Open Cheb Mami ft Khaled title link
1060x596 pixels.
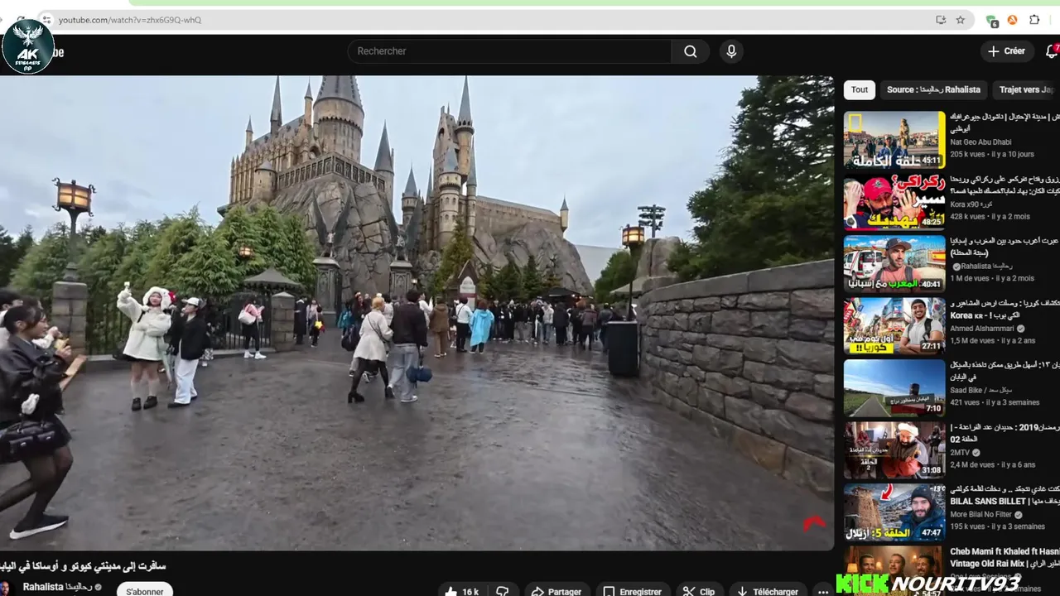point(1005,557)
